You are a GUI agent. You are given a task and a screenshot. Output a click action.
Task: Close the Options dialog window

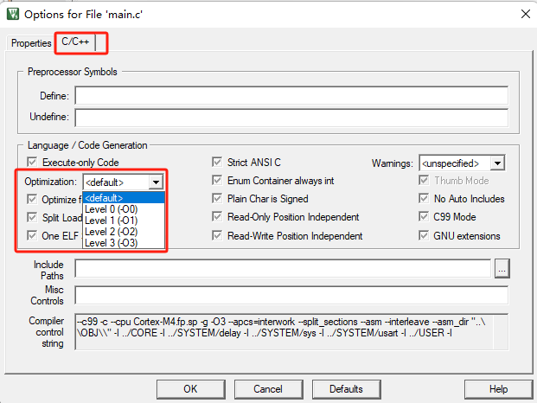pos(521,13)
